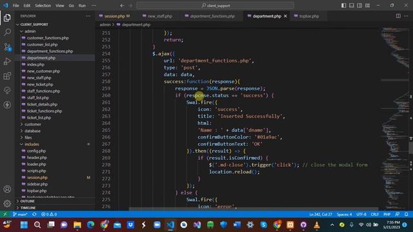Open the Search view icon
This screenshot has height=232, width=413.
point(7,32)
